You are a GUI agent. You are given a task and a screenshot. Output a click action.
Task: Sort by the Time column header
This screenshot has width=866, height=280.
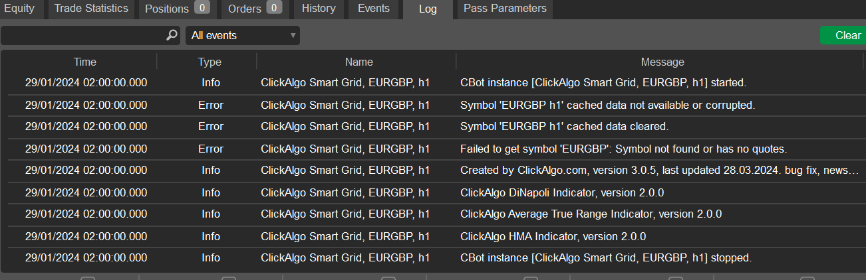(x=85, y=62)
